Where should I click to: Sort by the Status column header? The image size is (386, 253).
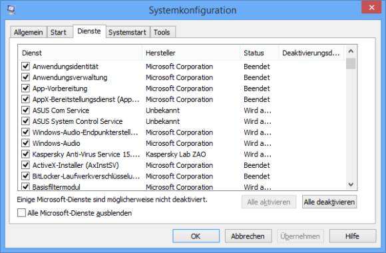coord(260,53)
